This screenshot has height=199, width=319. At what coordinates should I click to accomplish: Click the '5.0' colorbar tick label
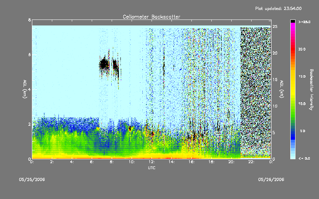pyautogui.click(x=303, y=131)
